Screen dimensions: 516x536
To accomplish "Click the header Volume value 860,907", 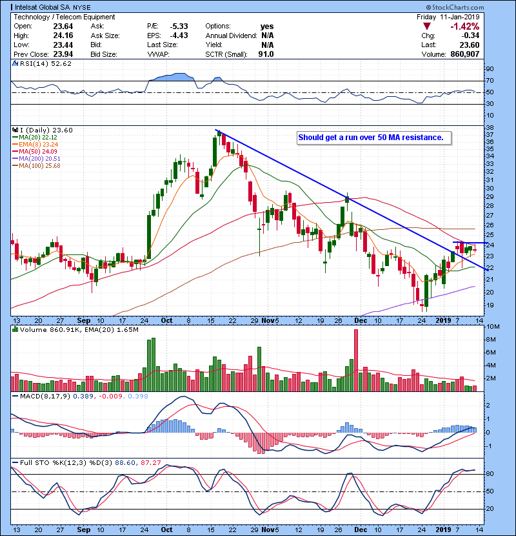I will click(x=465, y=54).
